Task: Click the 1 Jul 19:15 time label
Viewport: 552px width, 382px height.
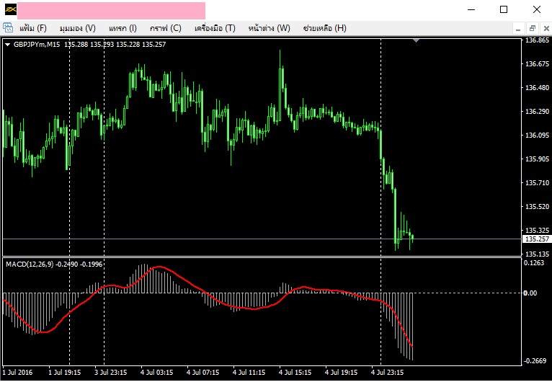Action: pos(64,372)
